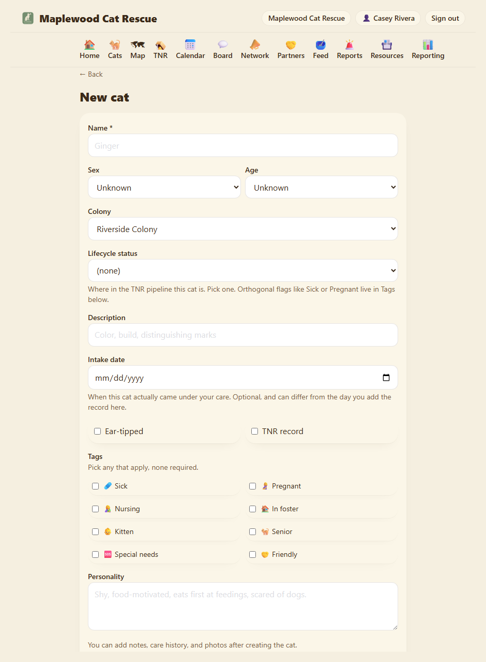Open the Reports siren icon
The image size is (486, 662).
[x=350, y=45]
